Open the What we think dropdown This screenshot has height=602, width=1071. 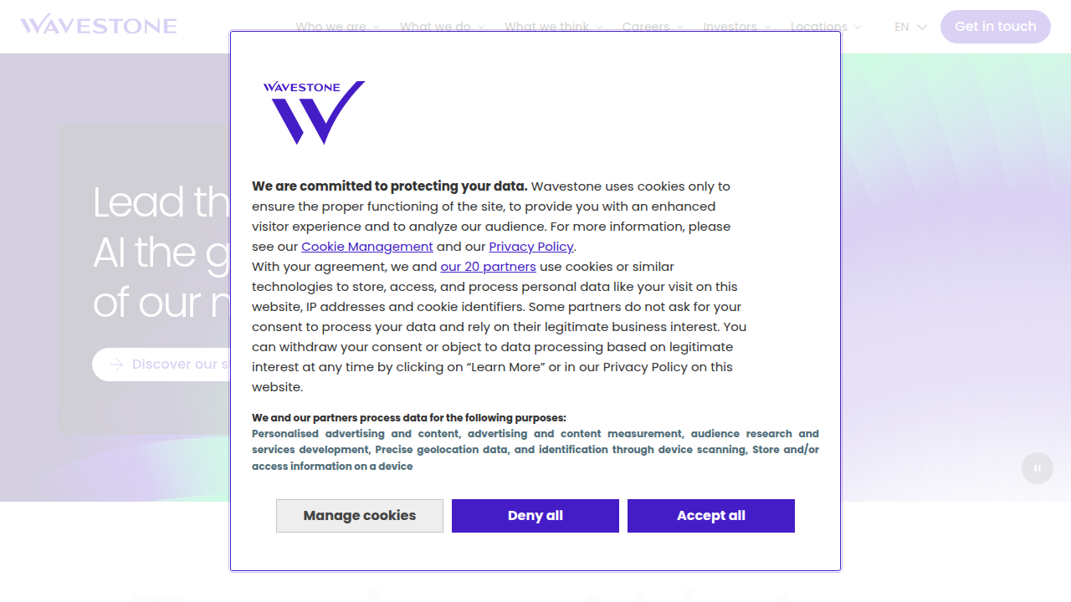coord(554,27)
